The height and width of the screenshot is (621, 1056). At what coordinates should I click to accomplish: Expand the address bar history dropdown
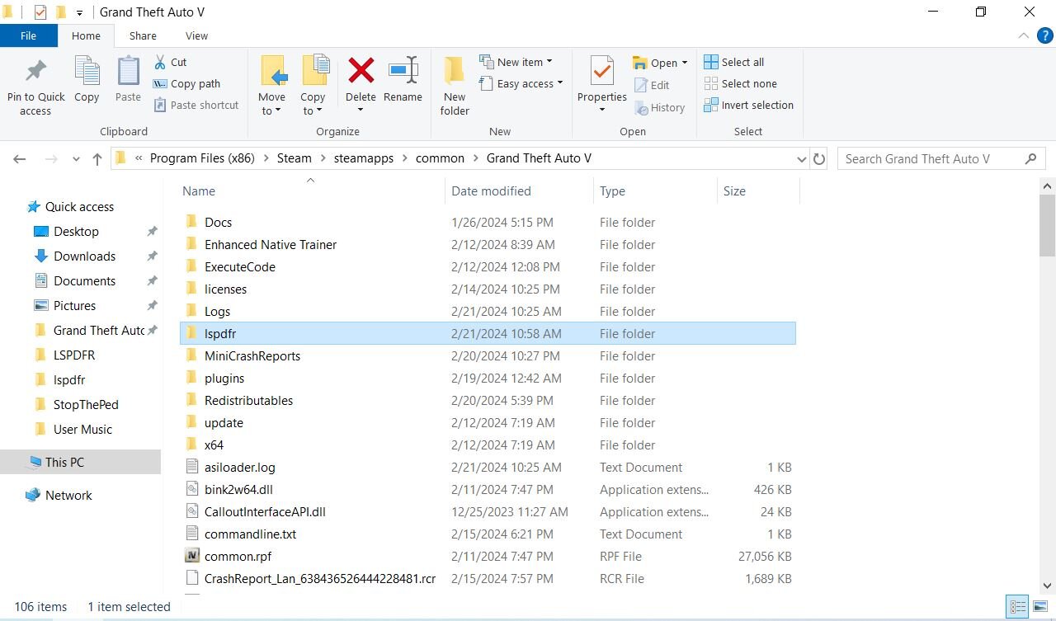[x=801, y=159]
